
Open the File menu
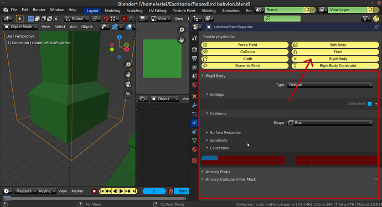pyautogui.click(x=14, y=10)
